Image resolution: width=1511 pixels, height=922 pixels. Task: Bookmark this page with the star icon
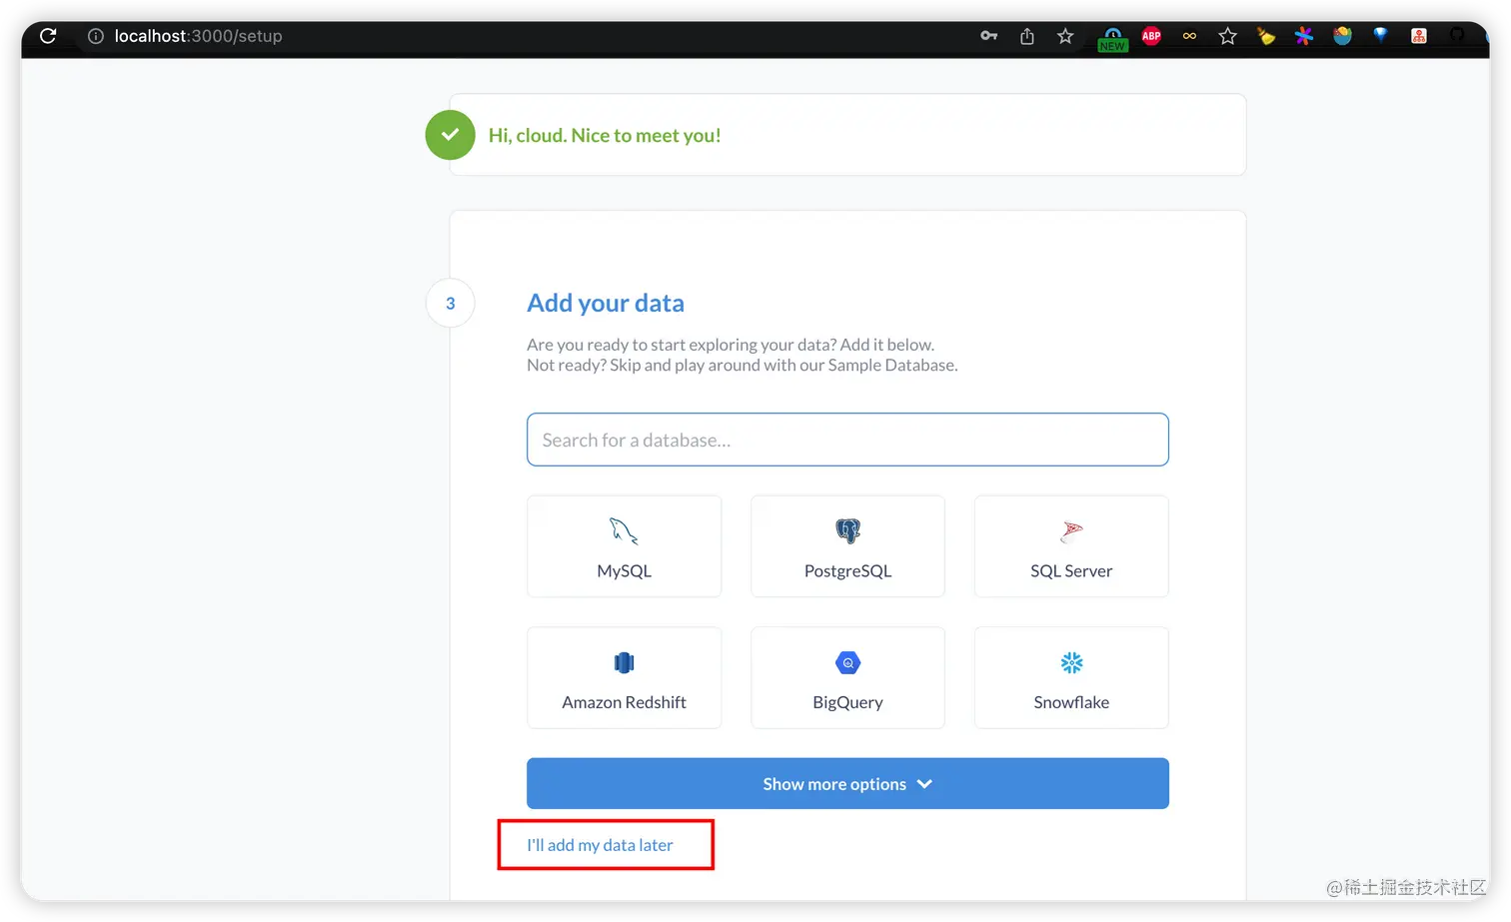click(x=1065, y=36)
